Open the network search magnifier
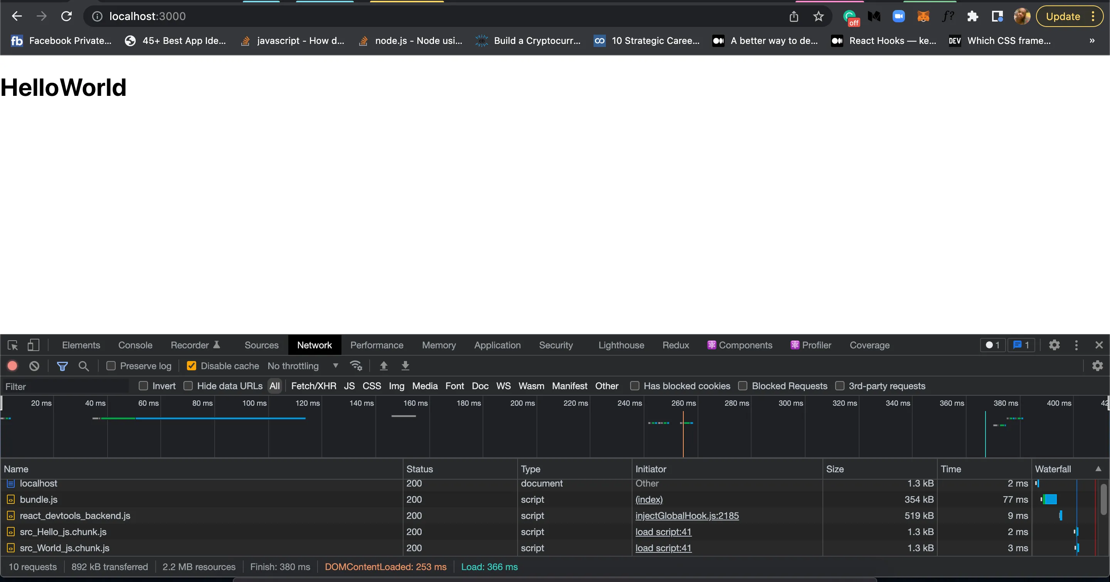This screenshot has width=1110, height=582. tap(84, 366)
